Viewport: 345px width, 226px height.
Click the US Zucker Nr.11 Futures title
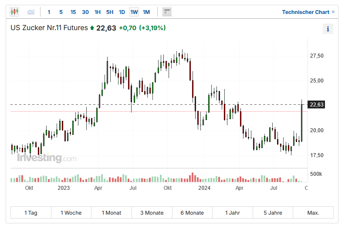(49, 28)
